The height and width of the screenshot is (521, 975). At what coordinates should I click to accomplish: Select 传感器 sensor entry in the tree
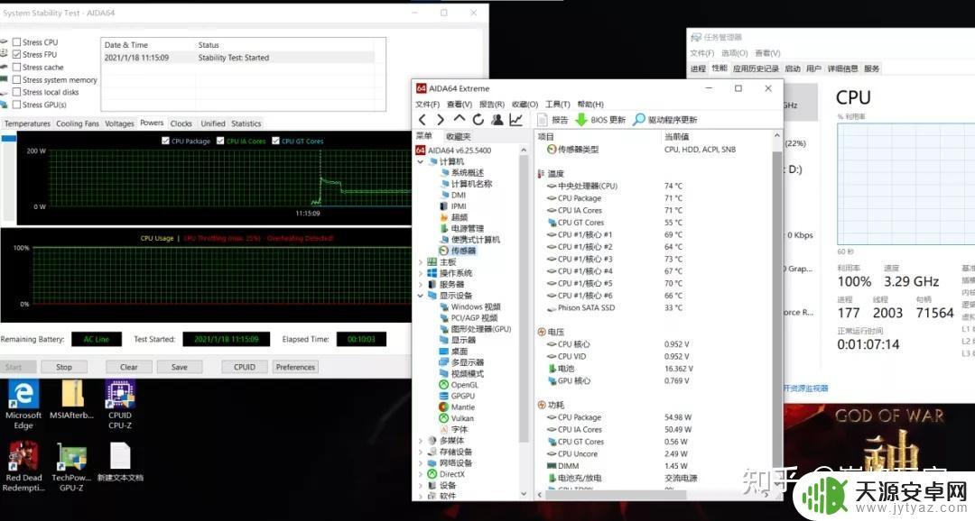point(458,251)
